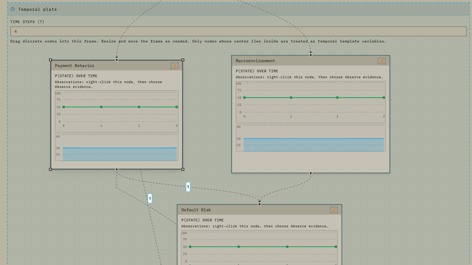
Task: Click P(STATE) OVER TIME label in Default Risk
Action: (203, 220)
